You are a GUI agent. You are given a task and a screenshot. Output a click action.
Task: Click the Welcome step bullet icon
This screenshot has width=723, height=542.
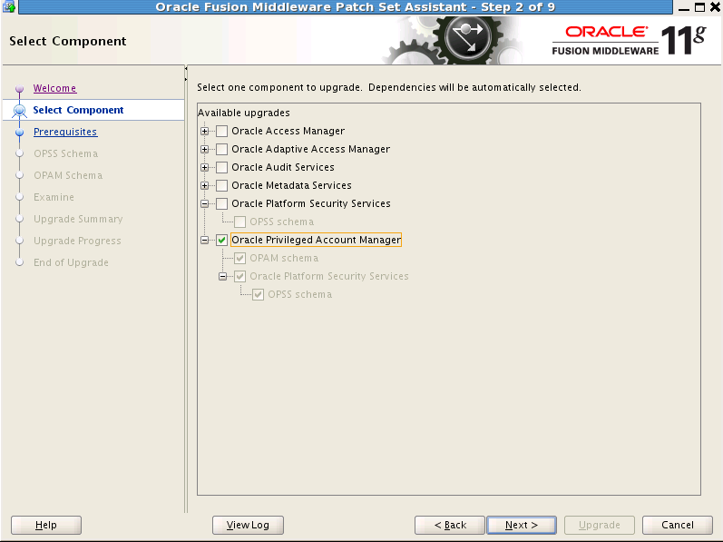(x=19, y=88)
